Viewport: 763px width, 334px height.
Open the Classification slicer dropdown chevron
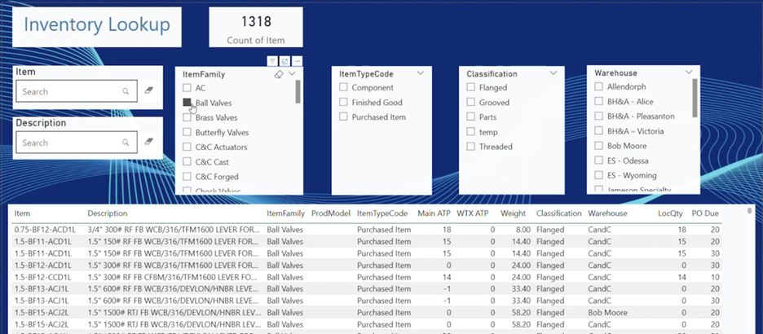[x=554, y=73]
